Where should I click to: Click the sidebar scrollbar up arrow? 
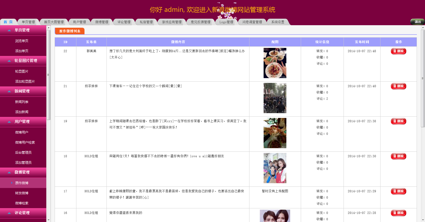(49, 28)
